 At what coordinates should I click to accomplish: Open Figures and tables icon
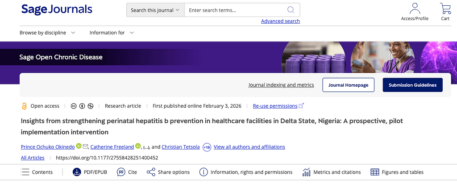point(374,172)
